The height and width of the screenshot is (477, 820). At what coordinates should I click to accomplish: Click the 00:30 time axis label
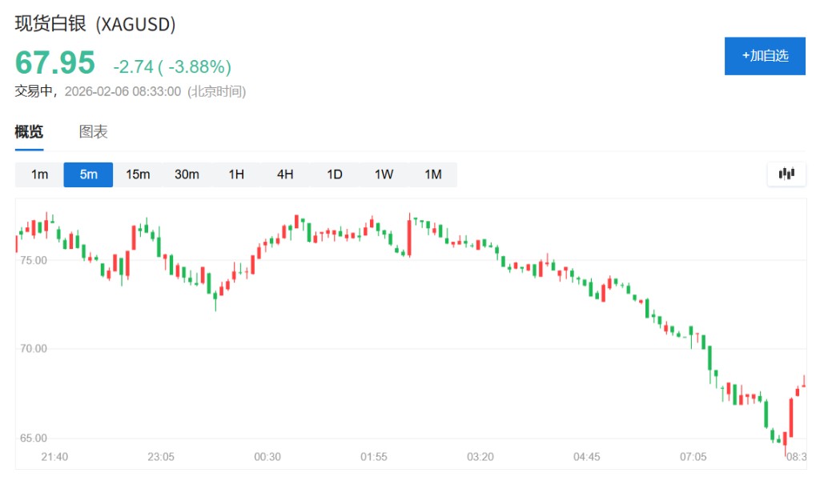[267, 457]
